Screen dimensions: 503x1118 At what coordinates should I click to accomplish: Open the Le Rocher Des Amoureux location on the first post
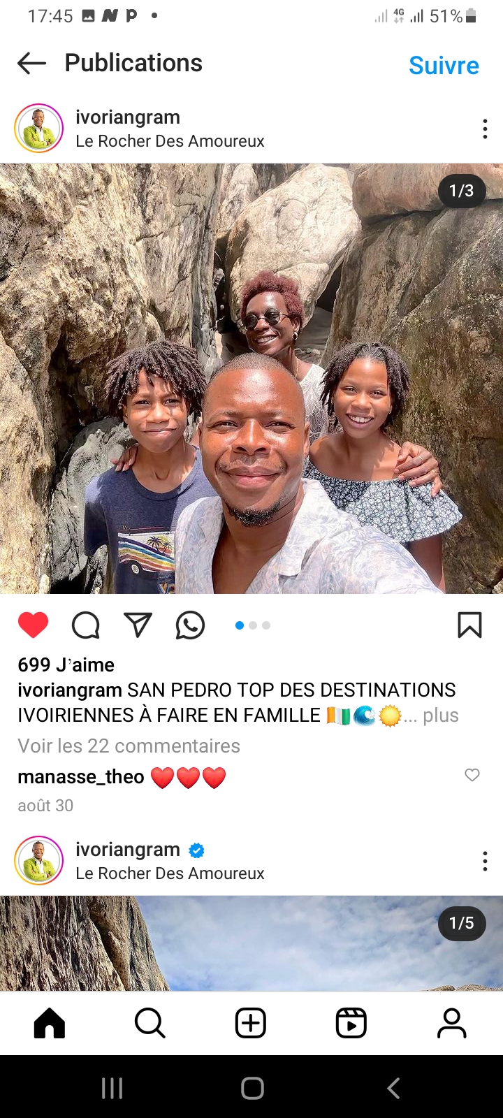point(170,141)
